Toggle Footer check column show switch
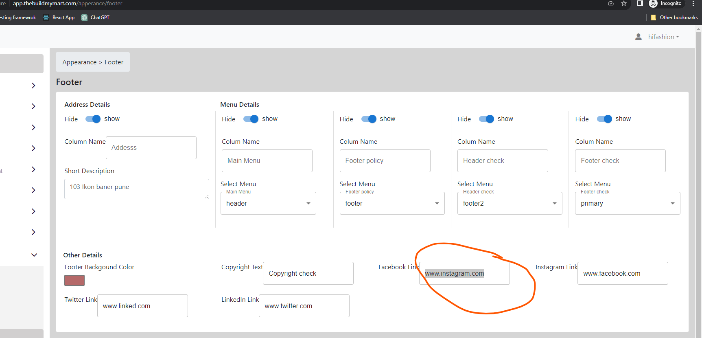 point(604,119)
